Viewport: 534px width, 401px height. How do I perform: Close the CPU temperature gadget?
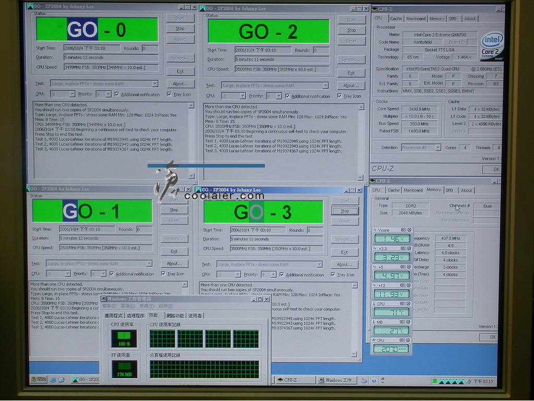(x=409, y=303)
